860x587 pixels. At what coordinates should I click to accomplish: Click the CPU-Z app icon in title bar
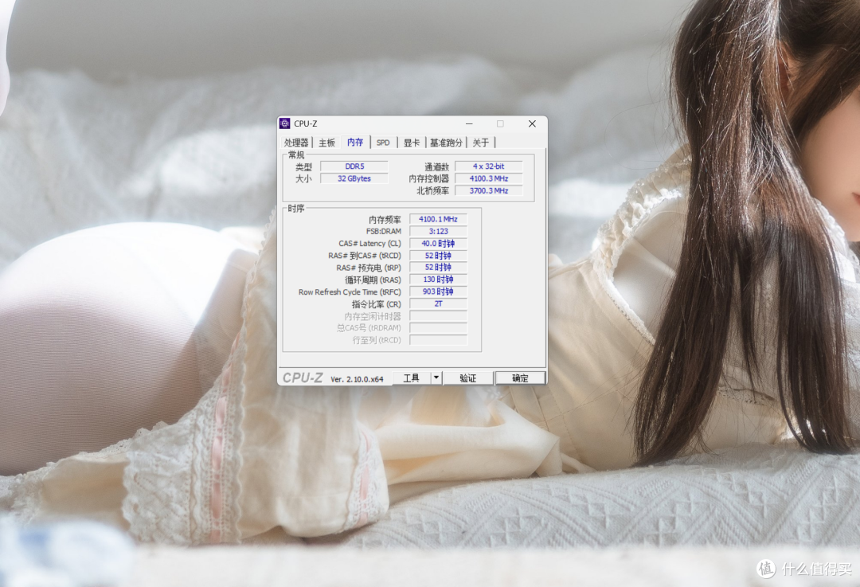pos(284,123)
